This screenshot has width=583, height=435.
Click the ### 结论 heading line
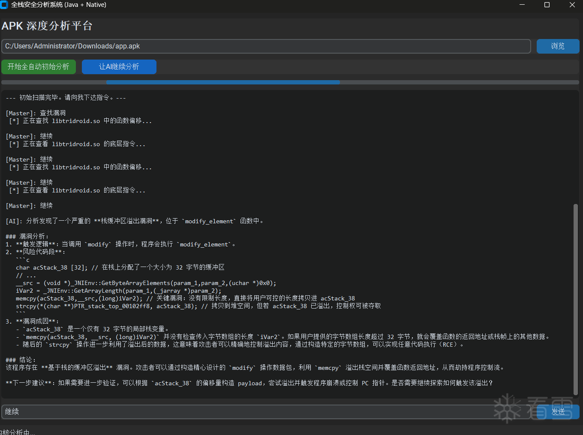pyautogui.click(x=21, y=360)
